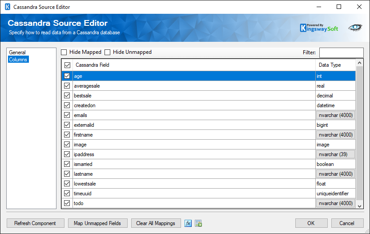Viewport: 370px width, 234px height.
Task: Click the decimal data type cell
Action: (335, 96)
